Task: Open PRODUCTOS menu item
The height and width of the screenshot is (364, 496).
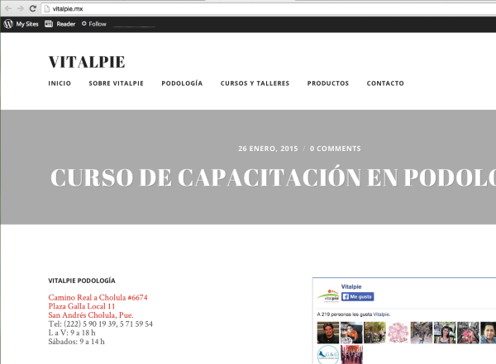Action: pos(328,83)
